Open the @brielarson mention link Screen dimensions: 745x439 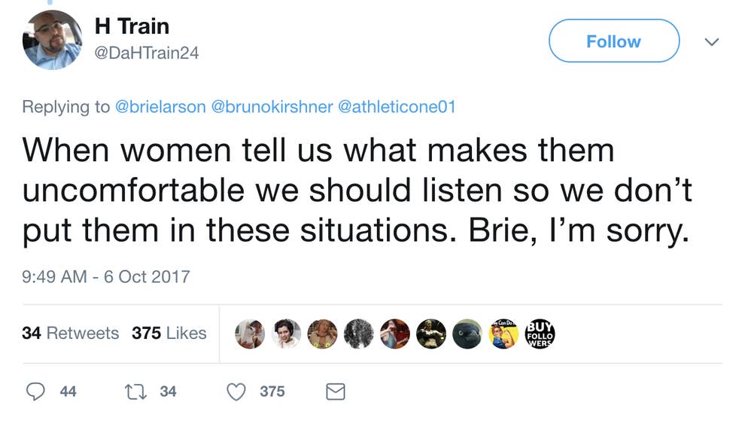click(x=160, y=107)
